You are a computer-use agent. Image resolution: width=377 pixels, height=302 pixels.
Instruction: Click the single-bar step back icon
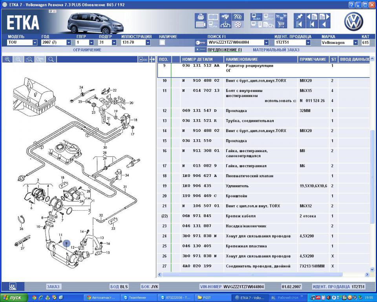(312, 24)
